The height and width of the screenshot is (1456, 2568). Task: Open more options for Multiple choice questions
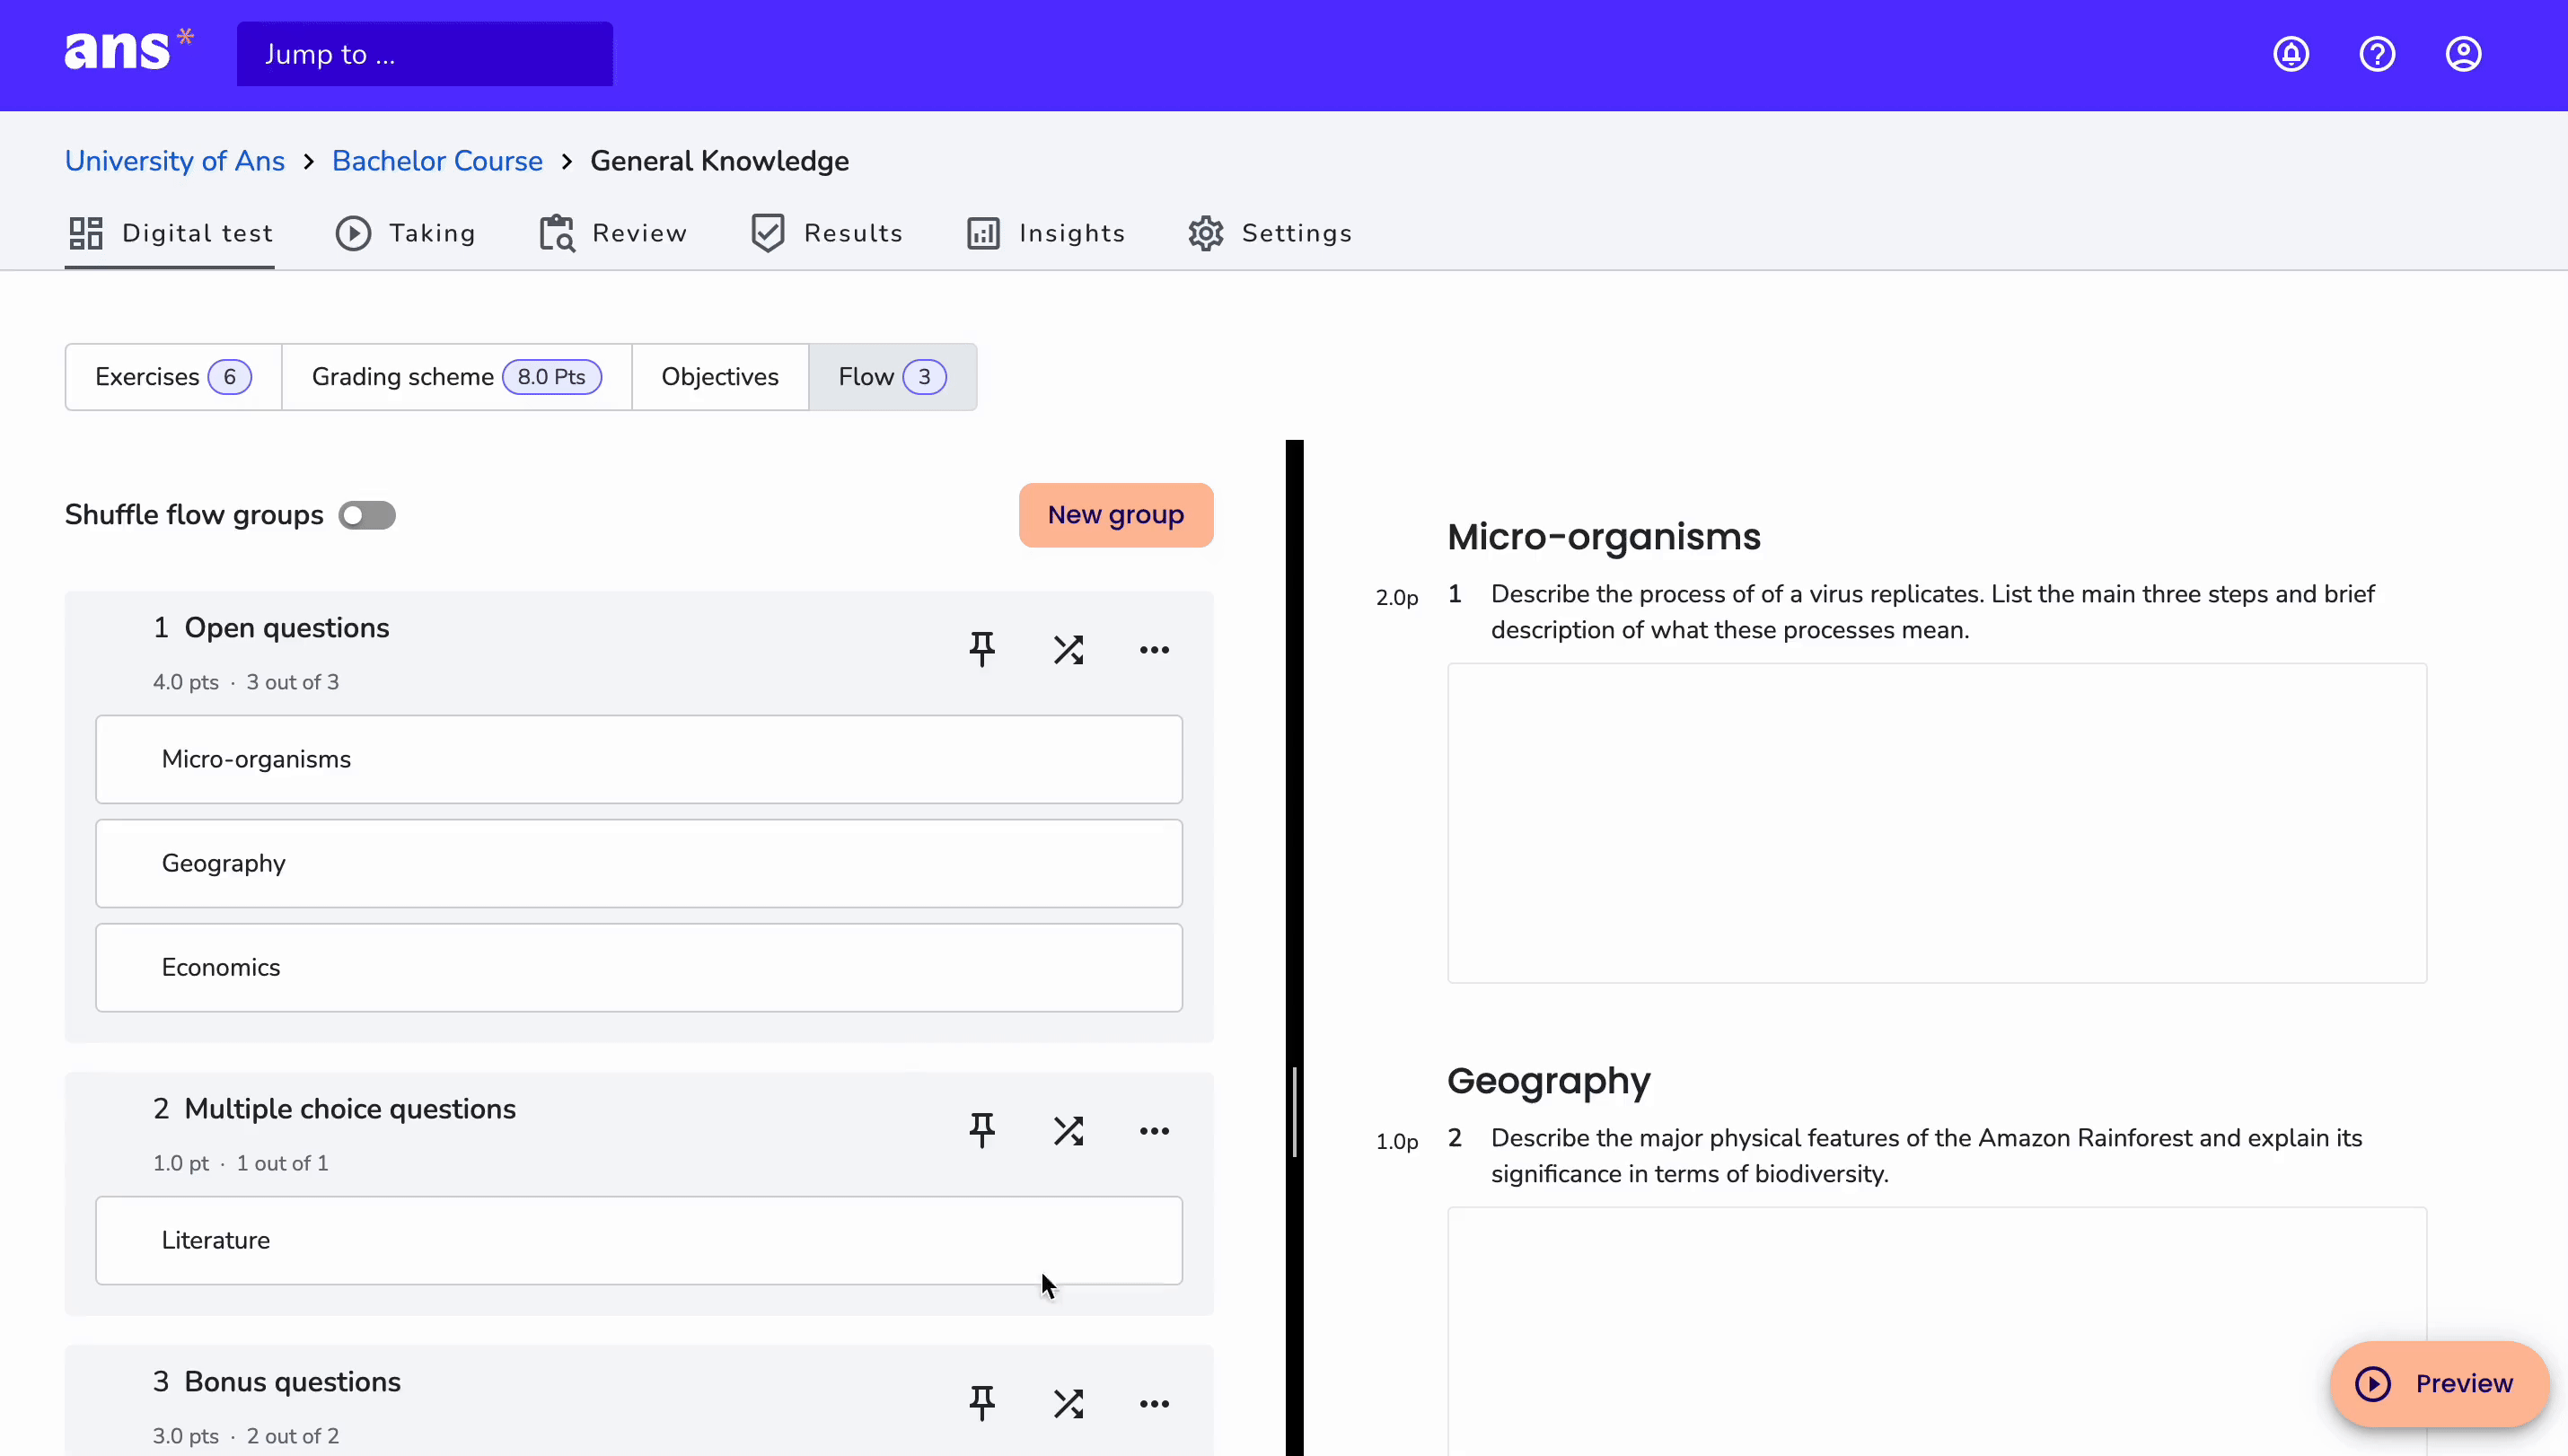pyautogui.click(x=1154, y=1131)
